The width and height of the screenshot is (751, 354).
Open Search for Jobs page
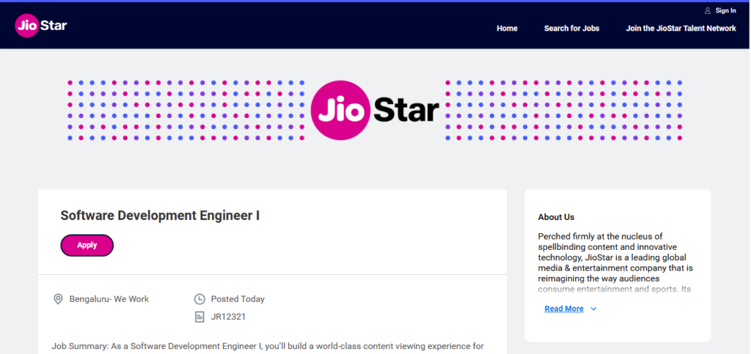[x=571, y=29]
